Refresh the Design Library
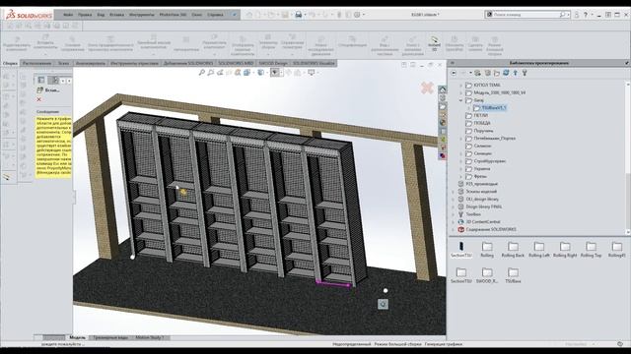Screen dimensions: 631x354 click(506, 73)
